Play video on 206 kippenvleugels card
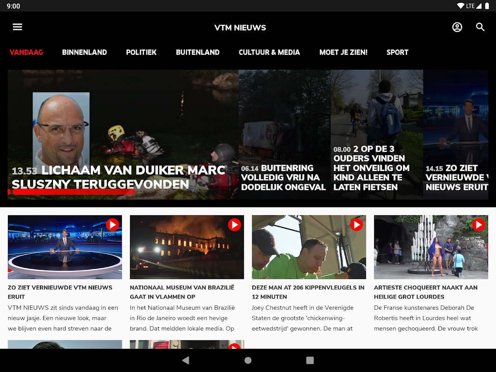The image size is (496, 372). pos(357,225)
